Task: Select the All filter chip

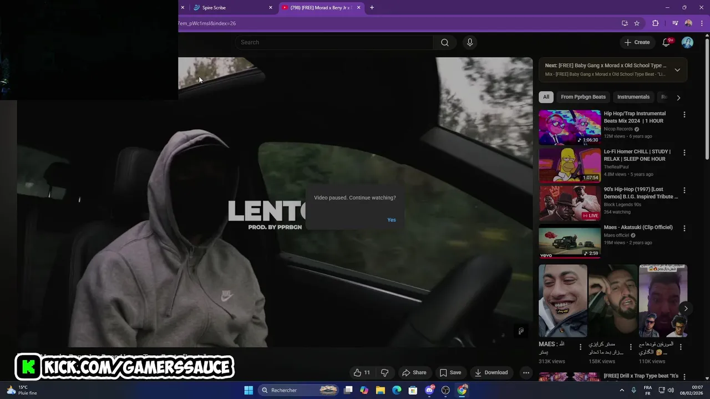Action: pos(546,97)
